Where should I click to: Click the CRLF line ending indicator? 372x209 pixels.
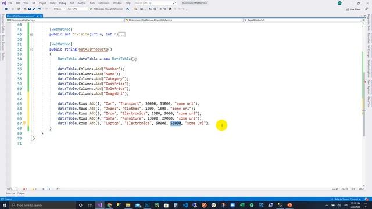(x=362, y=189)
